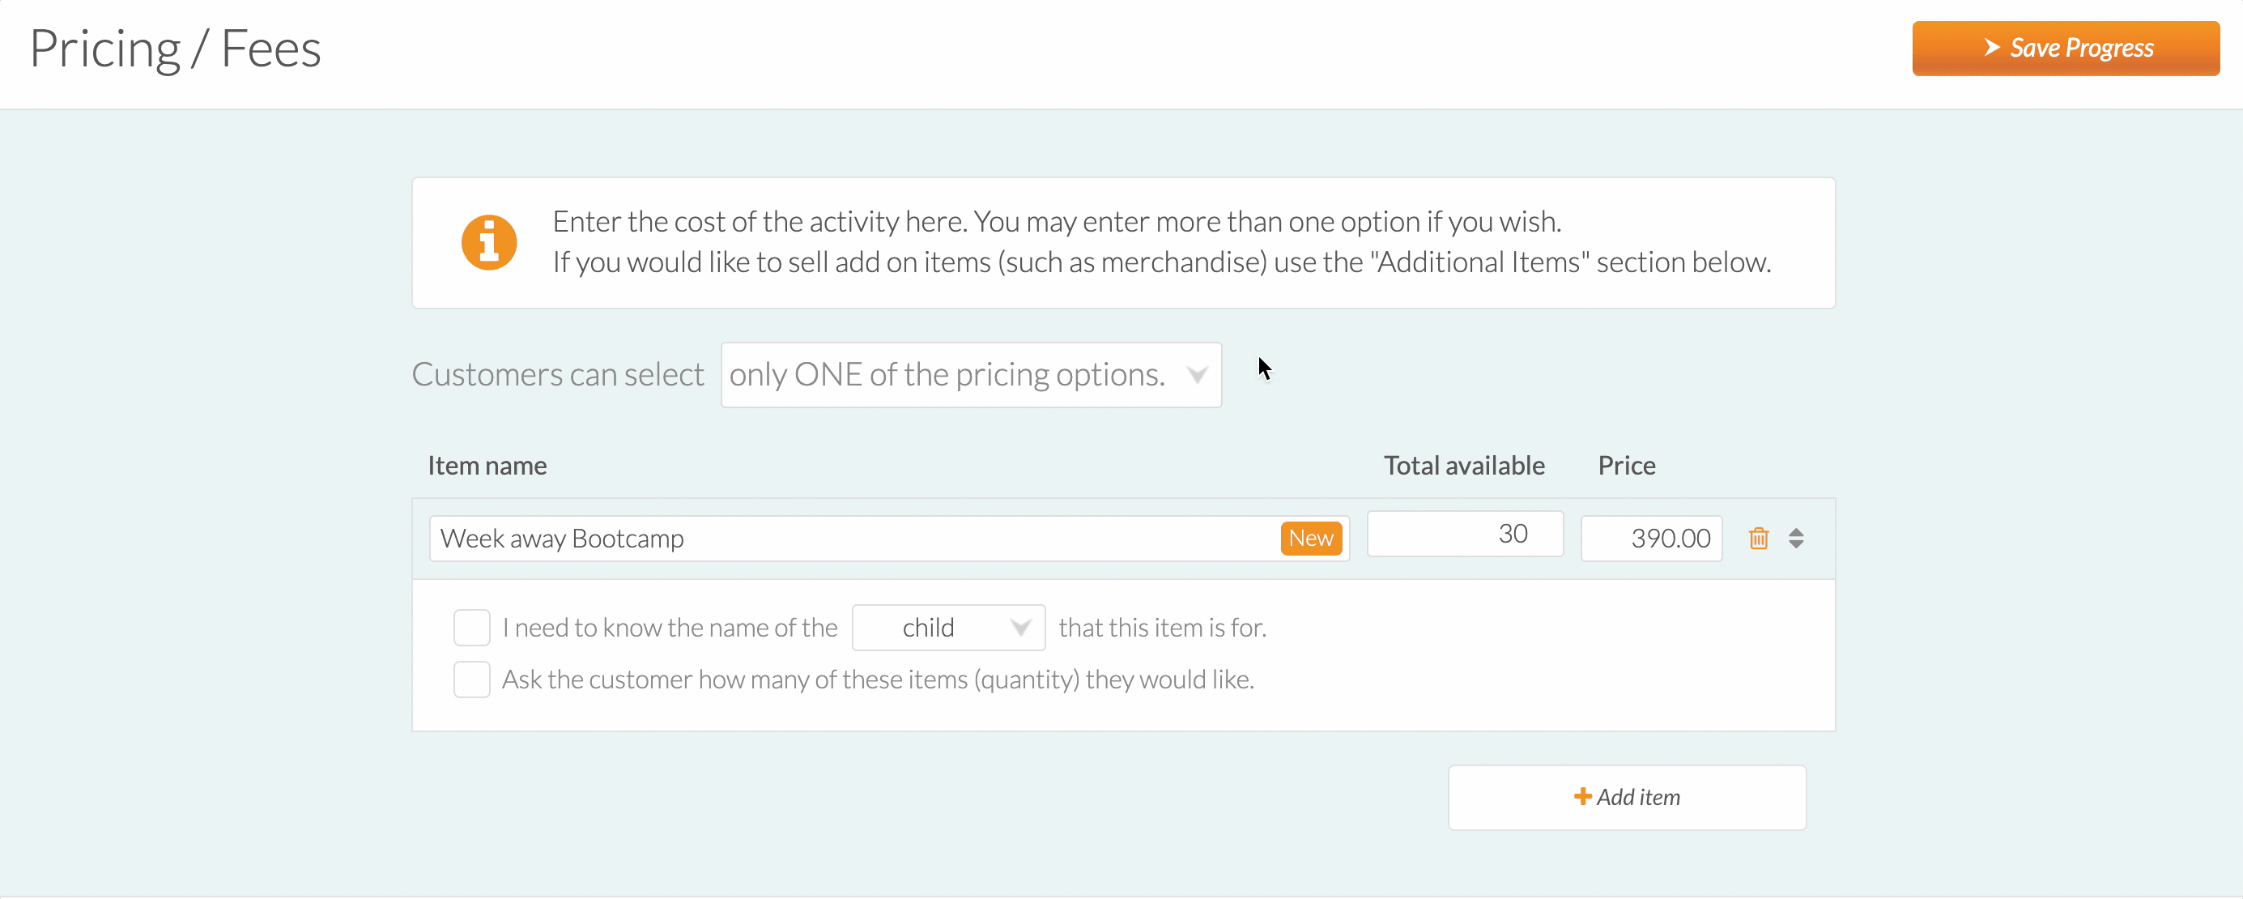Add a new pricing item
Screen dimensions: 2243x899
pyautogui.click(x=1627, y=797)
